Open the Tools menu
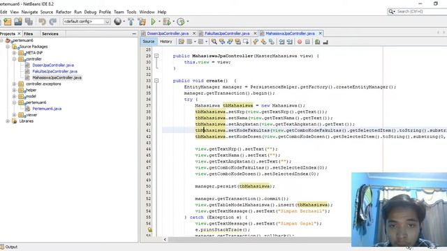This screenshot has width=447, height=251. [x=131, y=12]
